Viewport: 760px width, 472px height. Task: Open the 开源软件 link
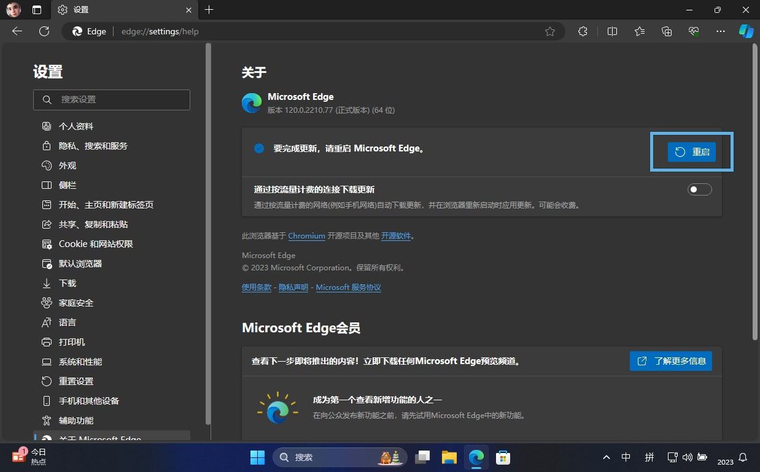(396, 236)
